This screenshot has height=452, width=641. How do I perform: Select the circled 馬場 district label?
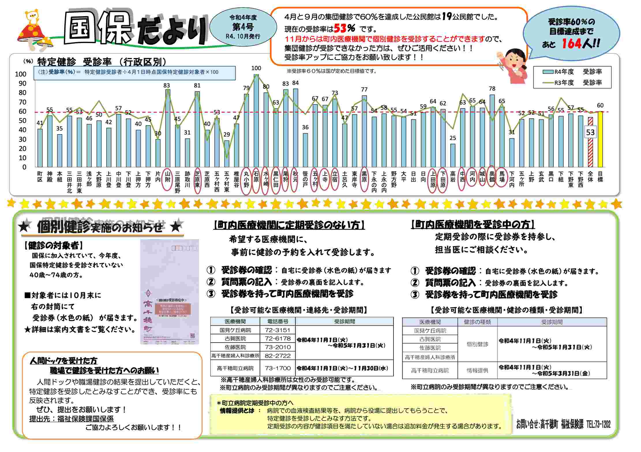(502, 177)
